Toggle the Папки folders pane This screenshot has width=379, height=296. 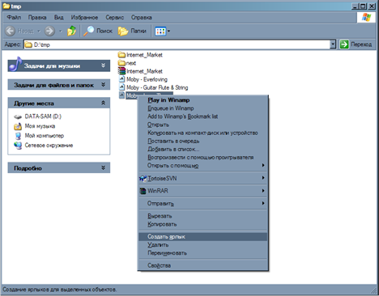pyautogui.click(x=132, y=31)
